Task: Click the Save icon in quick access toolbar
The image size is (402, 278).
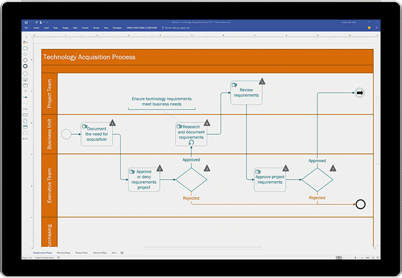Action: (x=26, y=23)
